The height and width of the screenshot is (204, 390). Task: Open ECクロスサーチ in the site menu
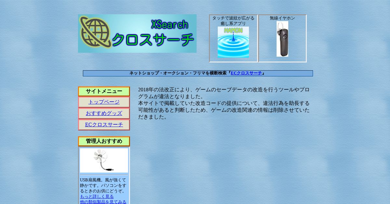[104, 125]
